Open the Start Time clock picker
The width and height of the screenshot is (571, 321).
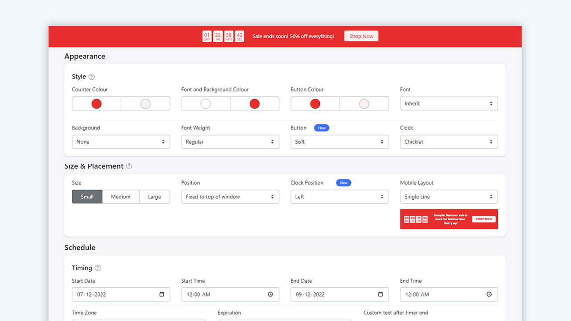click(270, 294)
